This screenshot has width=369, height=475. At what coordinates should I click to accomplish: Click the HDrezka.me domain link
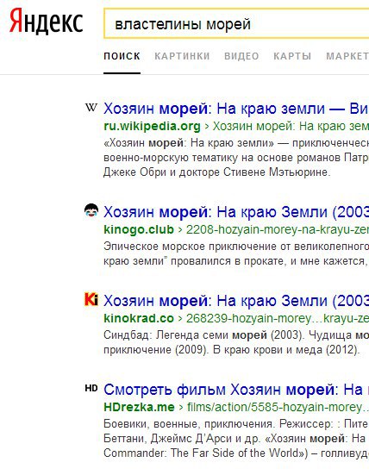click(139, 407)
